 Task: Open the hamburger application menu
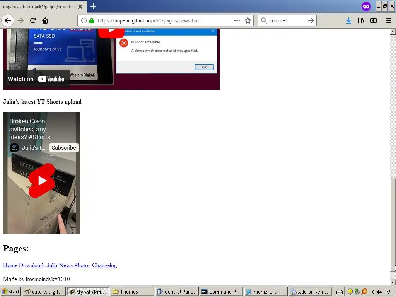[388, 20]
